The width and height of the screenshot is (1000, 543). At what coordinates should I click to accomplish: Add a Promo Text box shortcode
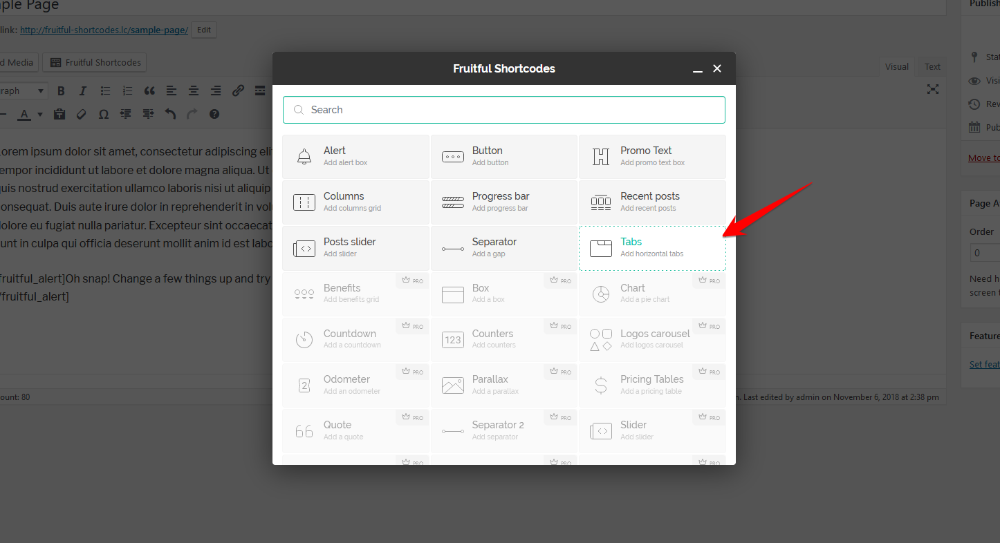tap(652, 157)
